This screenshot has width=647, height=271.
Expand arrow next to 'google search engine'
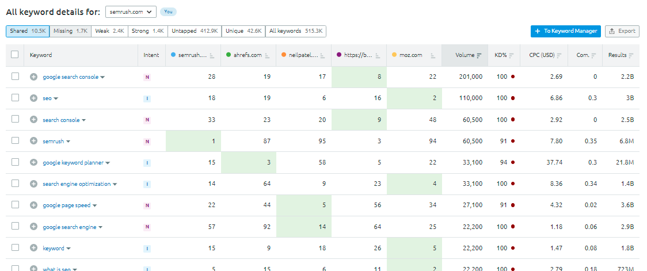point(100,227)
